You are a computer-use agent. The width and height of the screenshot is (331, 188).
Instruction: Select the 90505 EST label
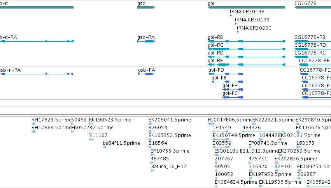[222, 167]
